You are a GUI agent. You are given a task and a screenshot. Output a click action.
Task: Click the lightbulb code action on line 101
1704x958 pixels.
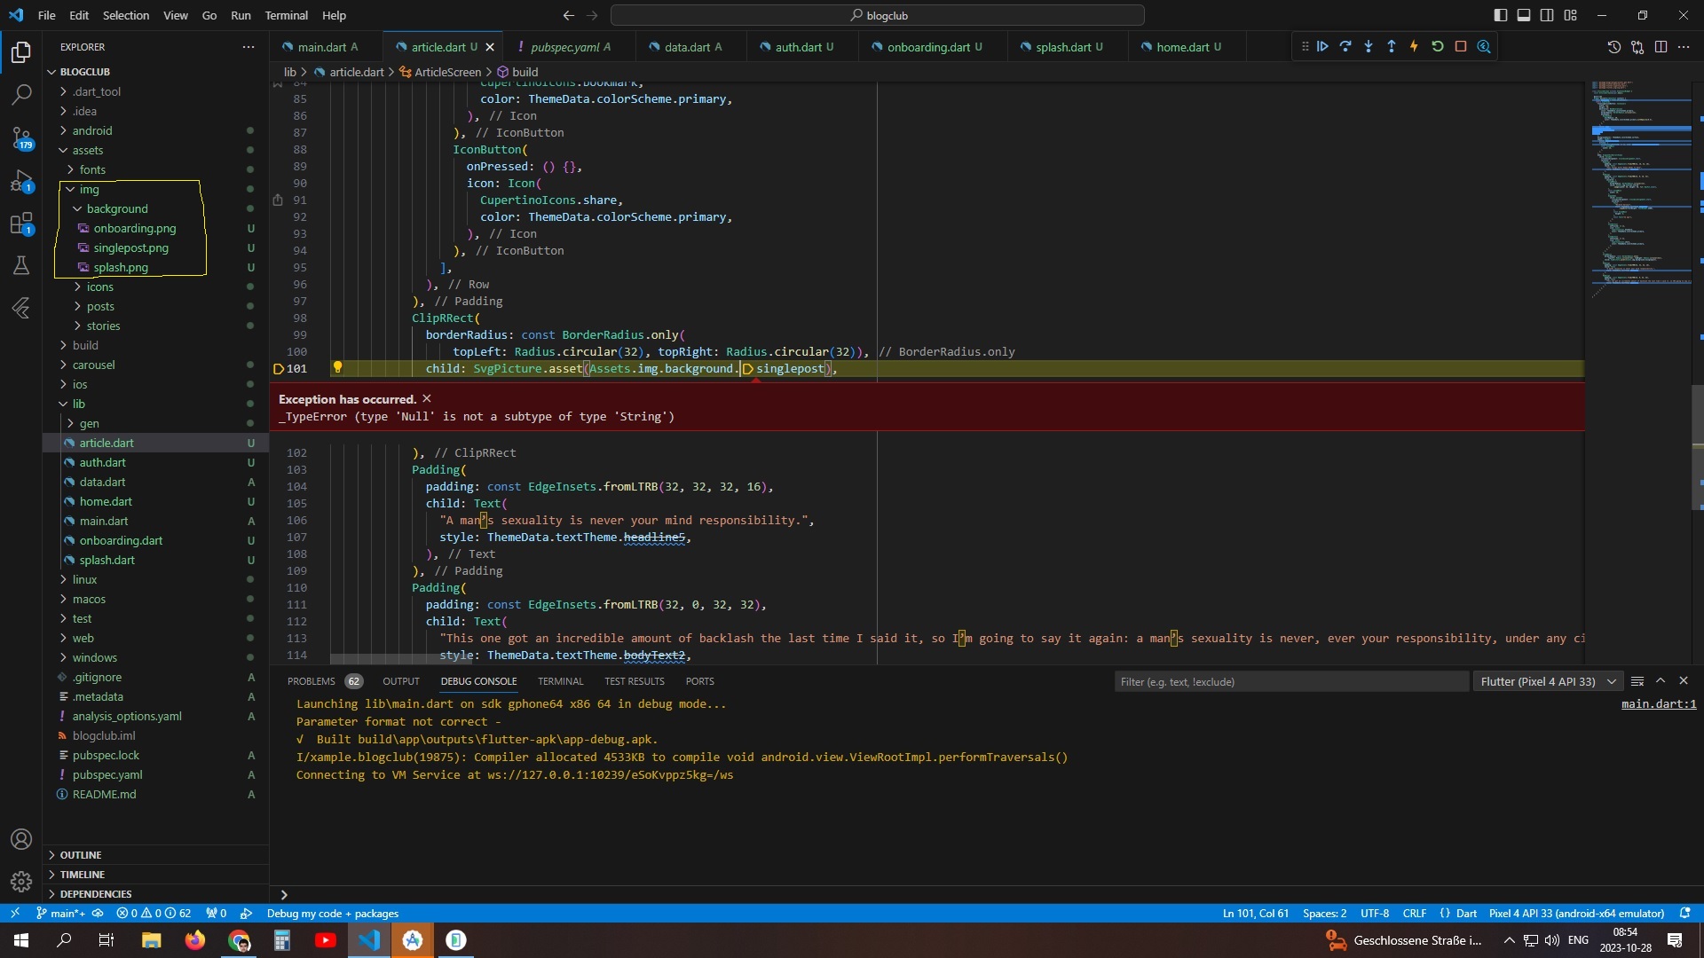337,368
